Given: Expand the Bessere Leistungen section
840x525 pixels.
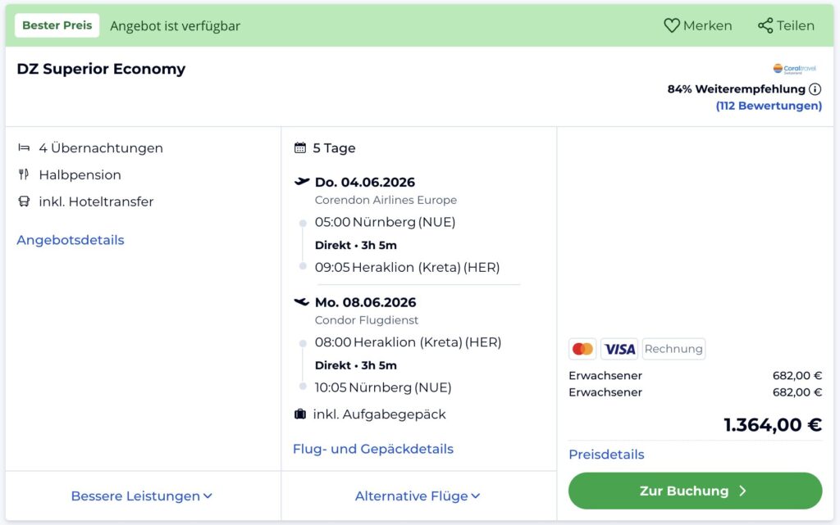Looking at the screenshot, I should tap(142, 496).
